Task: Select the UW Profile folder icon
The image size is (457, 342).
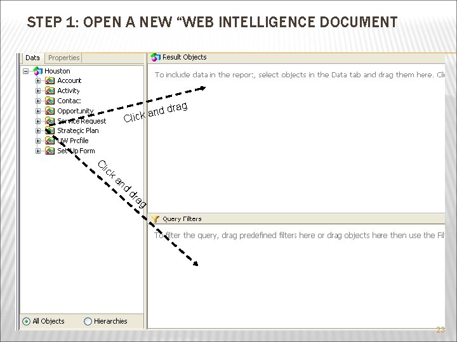Action: click(50, 141)
